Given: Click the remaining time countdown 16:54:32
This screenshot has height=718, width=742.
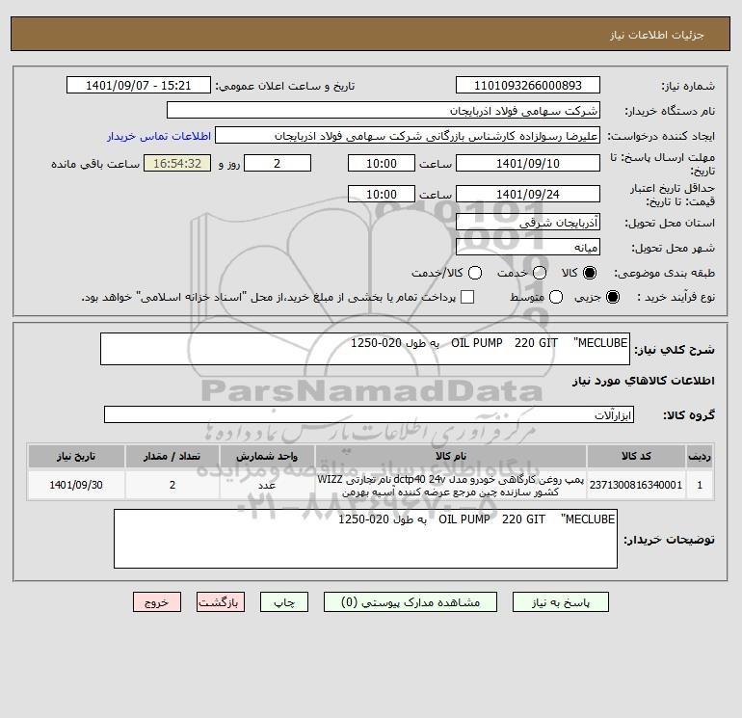Looking at the screenshot, I should pyautogui.click(x=177, y=163).
